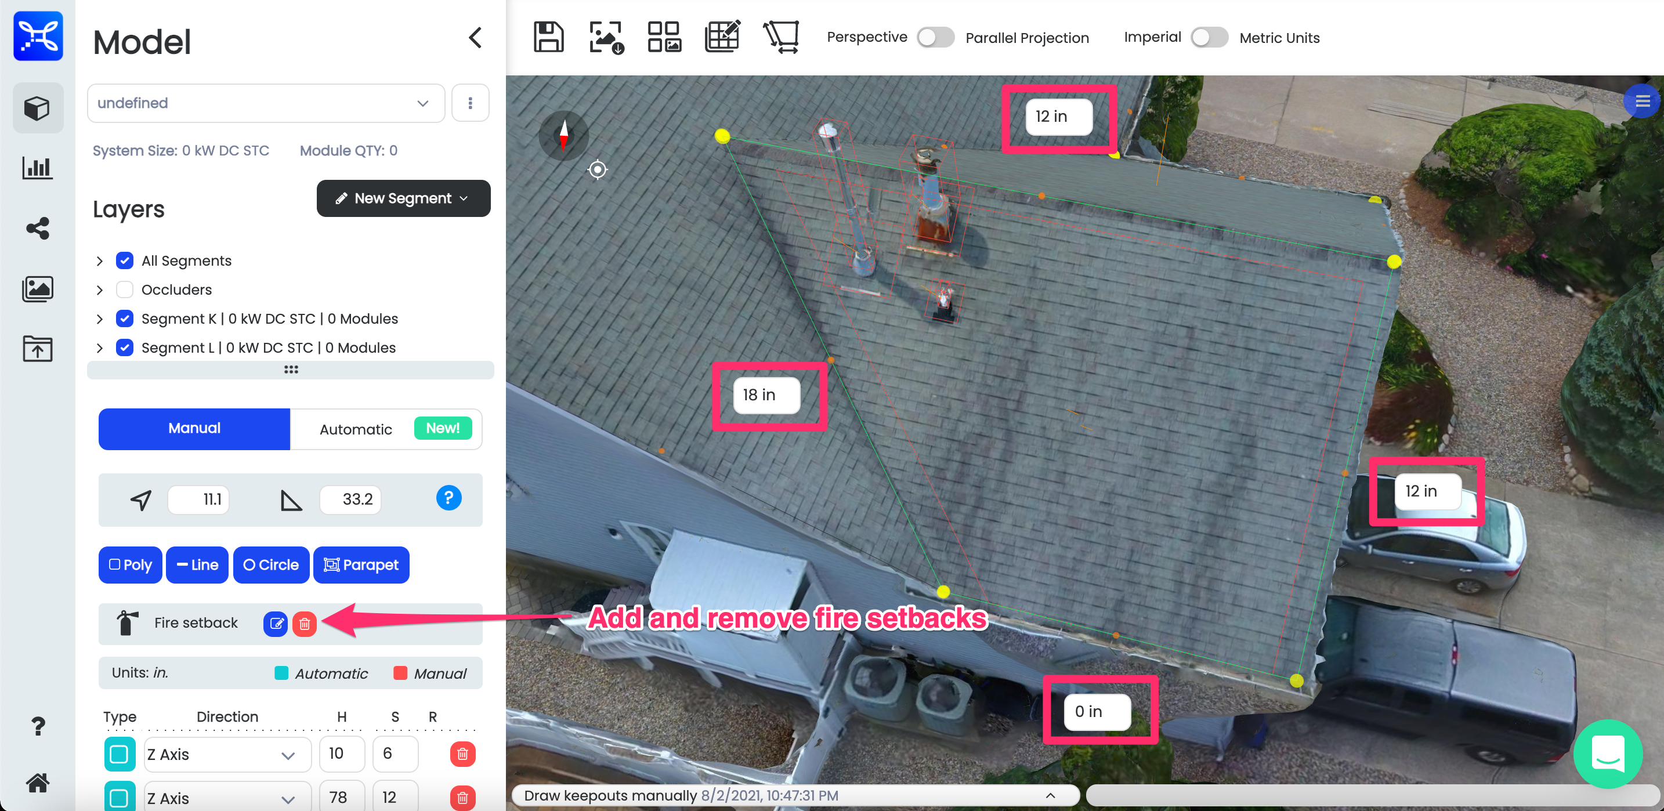
Task: Delete fire setback with red trash icon
Action: point(304,623)
